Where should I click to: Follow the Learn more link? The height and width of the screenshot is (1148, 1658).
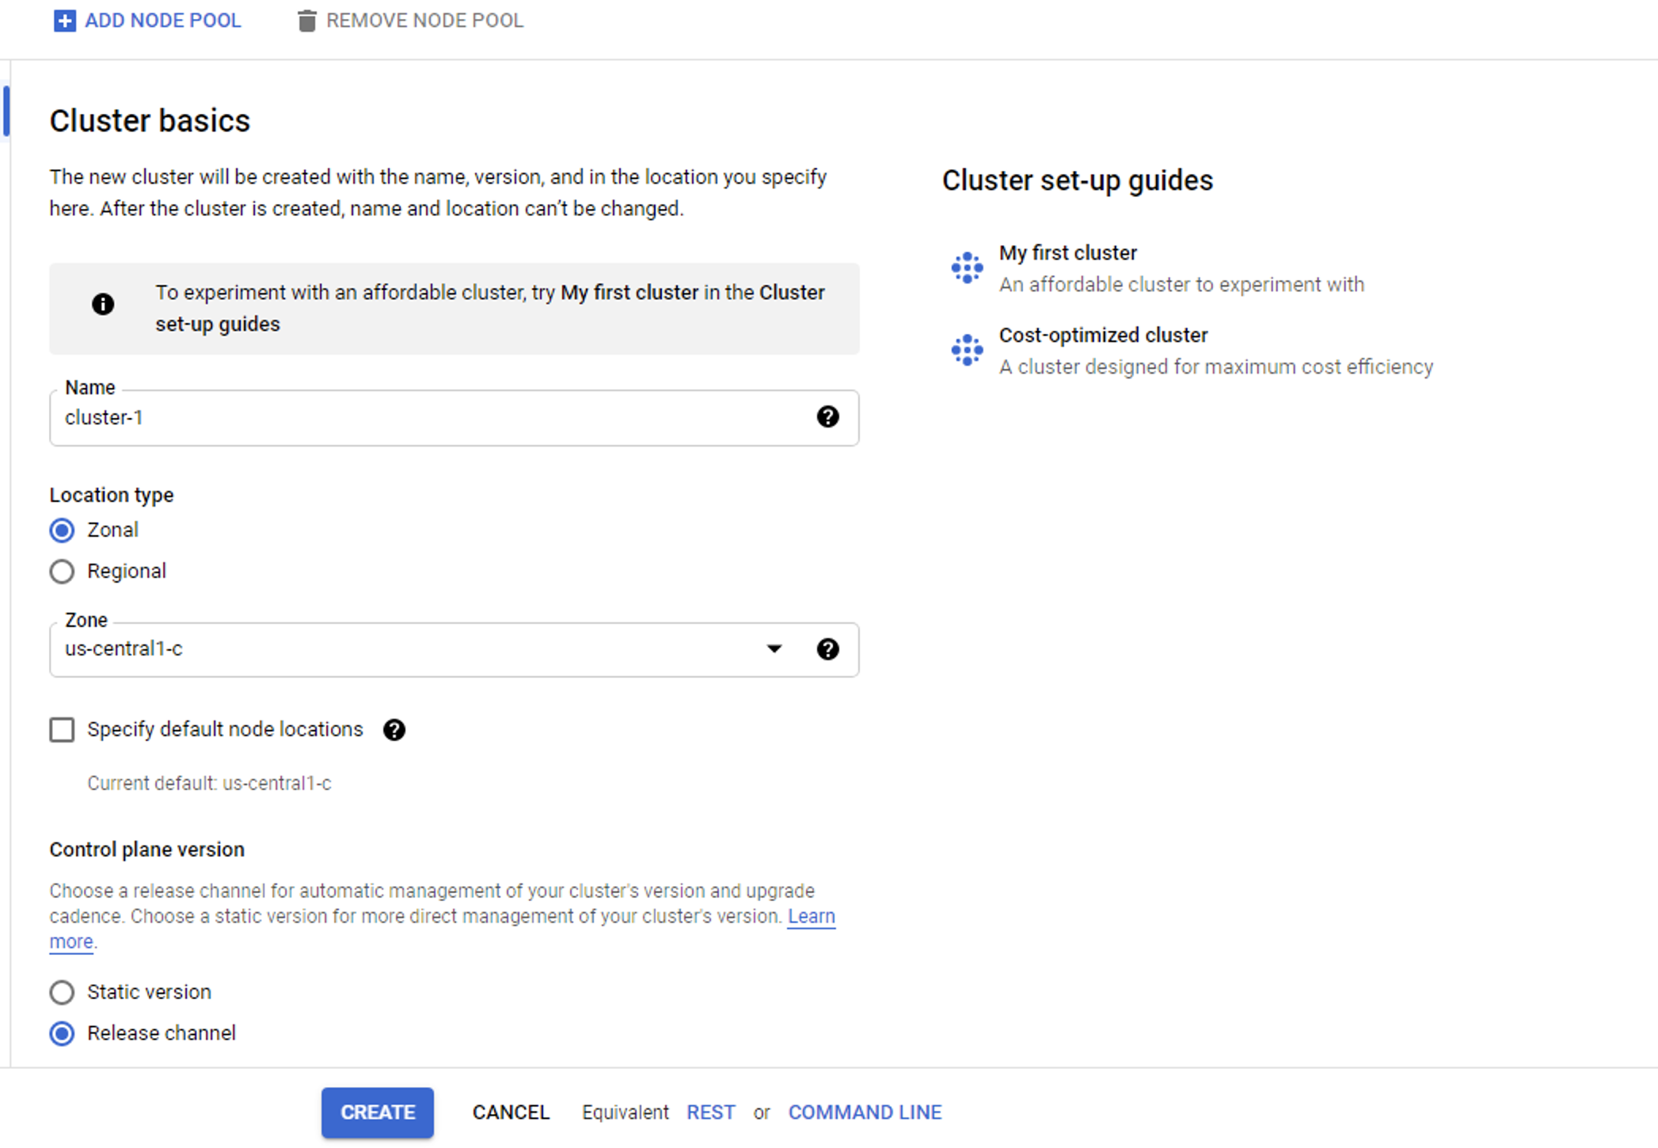[811, 916]
